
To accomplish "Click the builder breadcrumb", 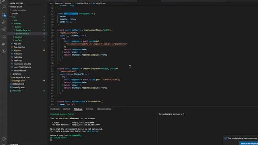I will coord(68,4).
